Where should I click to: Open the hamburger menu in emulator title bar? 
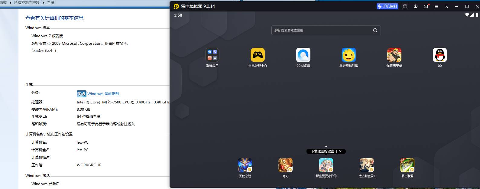(436, 6)
